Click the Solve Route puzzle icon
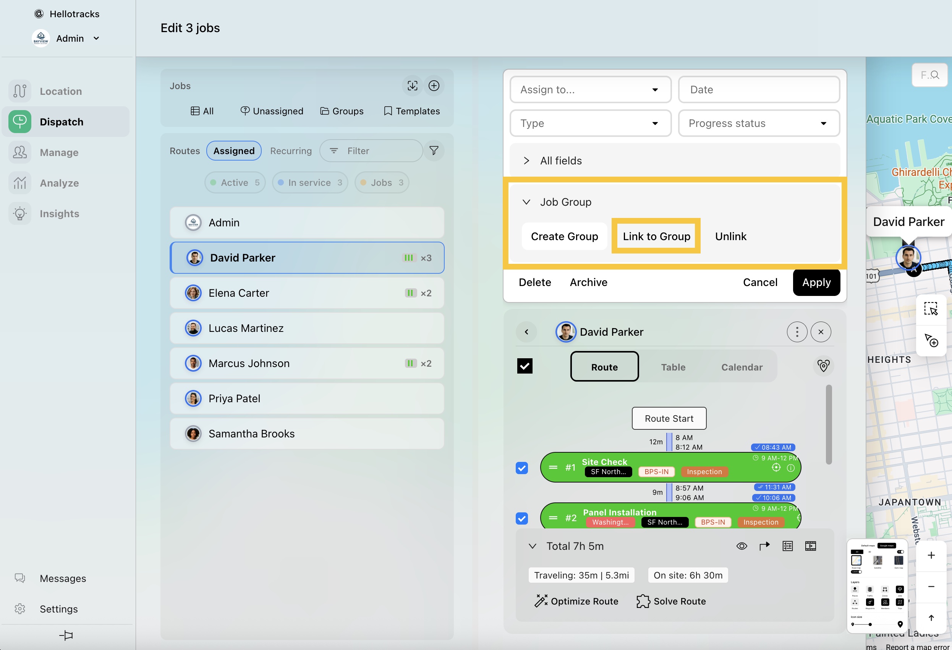Image resolution: width=952 pixels, height=650 pixels. click(643, 601)
